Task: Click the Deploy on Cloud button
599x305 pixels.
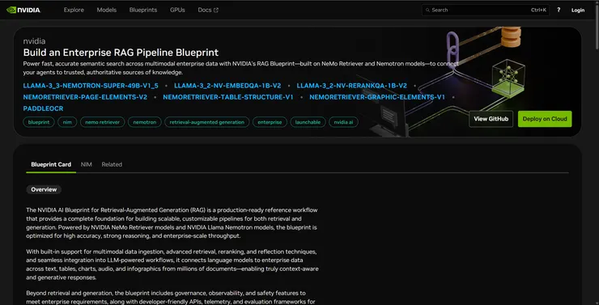Action: click(x=545, y=119)
